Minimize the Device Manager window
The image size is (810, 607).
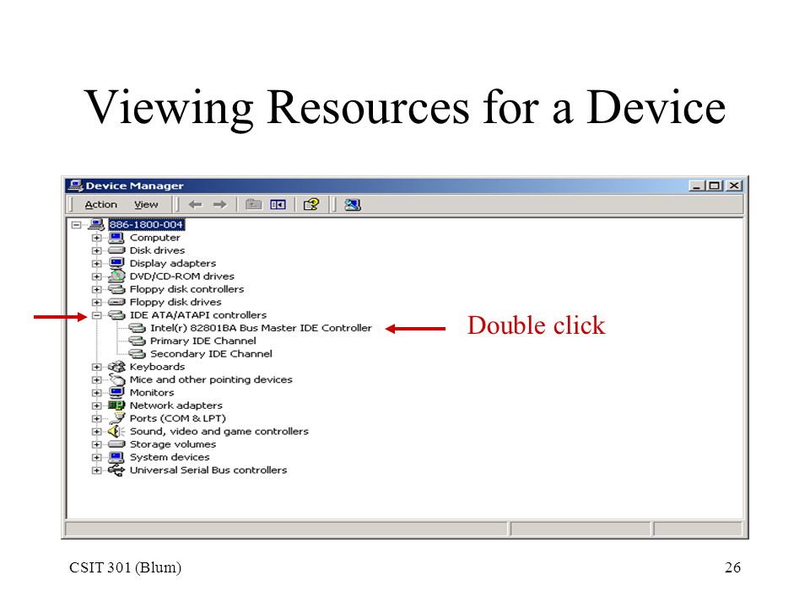click(697, 185)
